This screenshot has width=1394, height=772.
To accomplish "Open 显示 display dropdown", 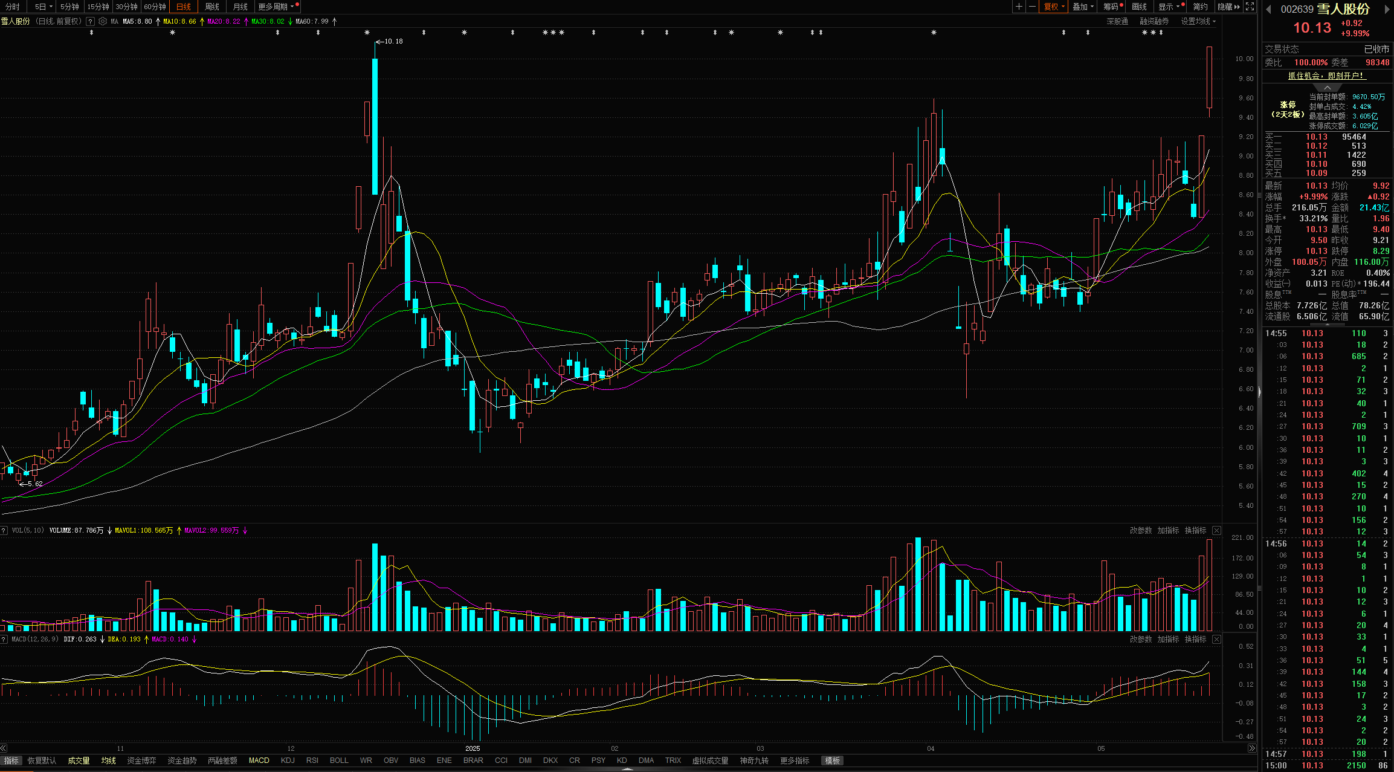I will [1169, 7].
